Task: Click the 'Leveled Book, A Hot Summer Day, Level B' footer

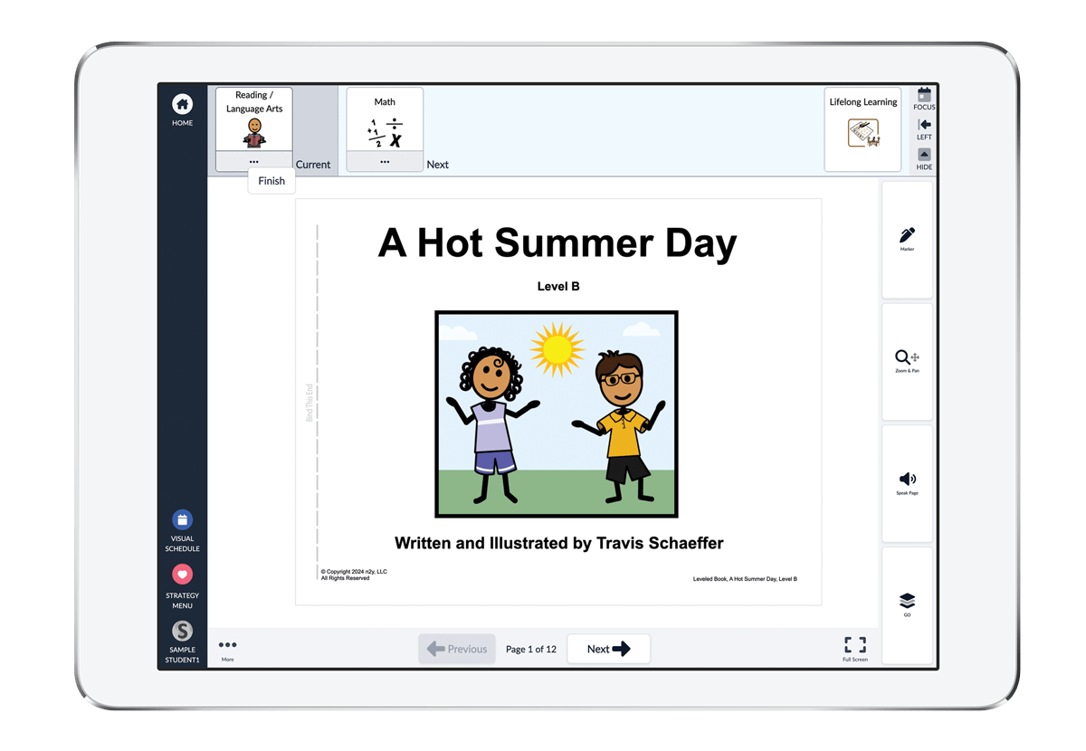Action: click(745, 579)
